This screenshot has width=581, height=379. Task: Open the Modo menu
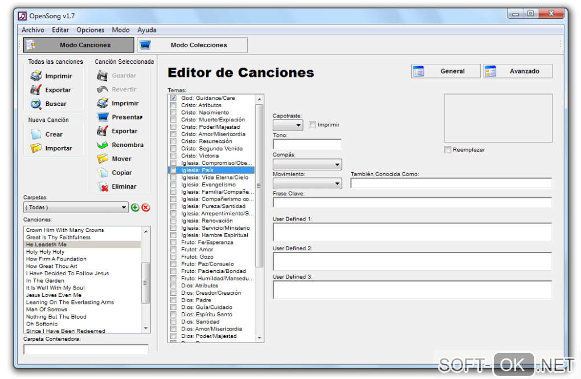[121, 30]
